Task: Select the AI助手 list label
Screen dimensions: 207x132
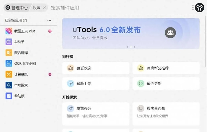Action: click(x=20, y=42)
